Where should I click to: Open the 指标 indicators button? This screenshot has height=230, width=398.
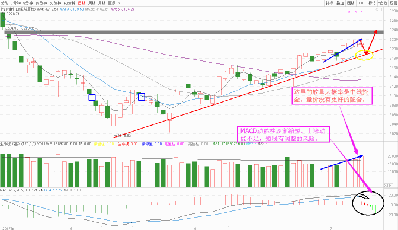pos(329,3)
